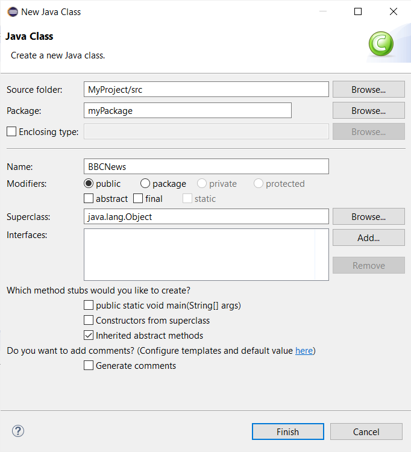Minimize the New Java Class window

coord(322,11)
